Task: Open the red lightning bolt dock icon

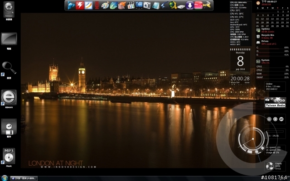Action: pyautogui.click(x=81, y=5)
